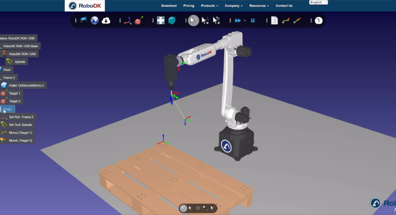Activate the Select cursor tool
This screenshot has height=215, width=396.
pyautogui.click(x=193, y=20)
